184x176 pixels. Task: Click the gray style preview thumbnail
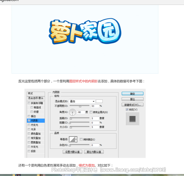pos(133,119)
